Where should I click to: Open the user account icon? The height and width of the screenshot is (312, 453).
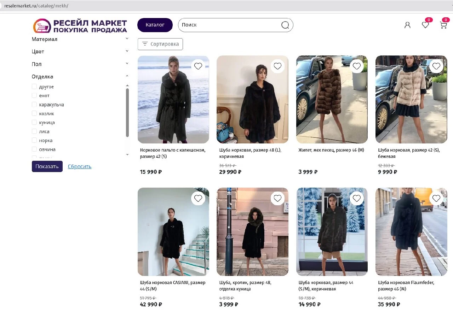coord(407,25)
